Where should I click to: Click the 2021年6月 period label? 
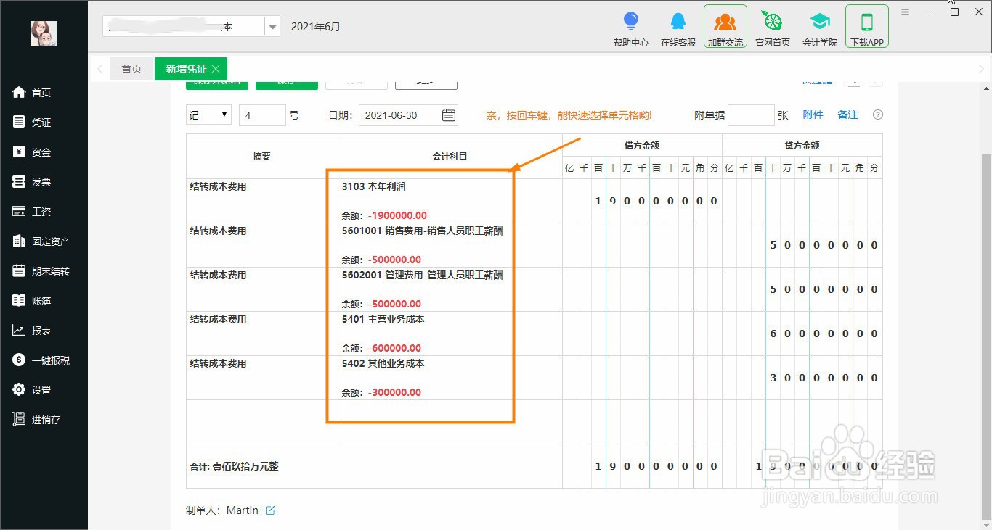(315, 27)
